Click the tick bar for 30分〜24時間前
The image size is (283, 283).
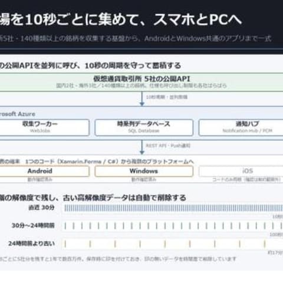(x=173, y=226)
